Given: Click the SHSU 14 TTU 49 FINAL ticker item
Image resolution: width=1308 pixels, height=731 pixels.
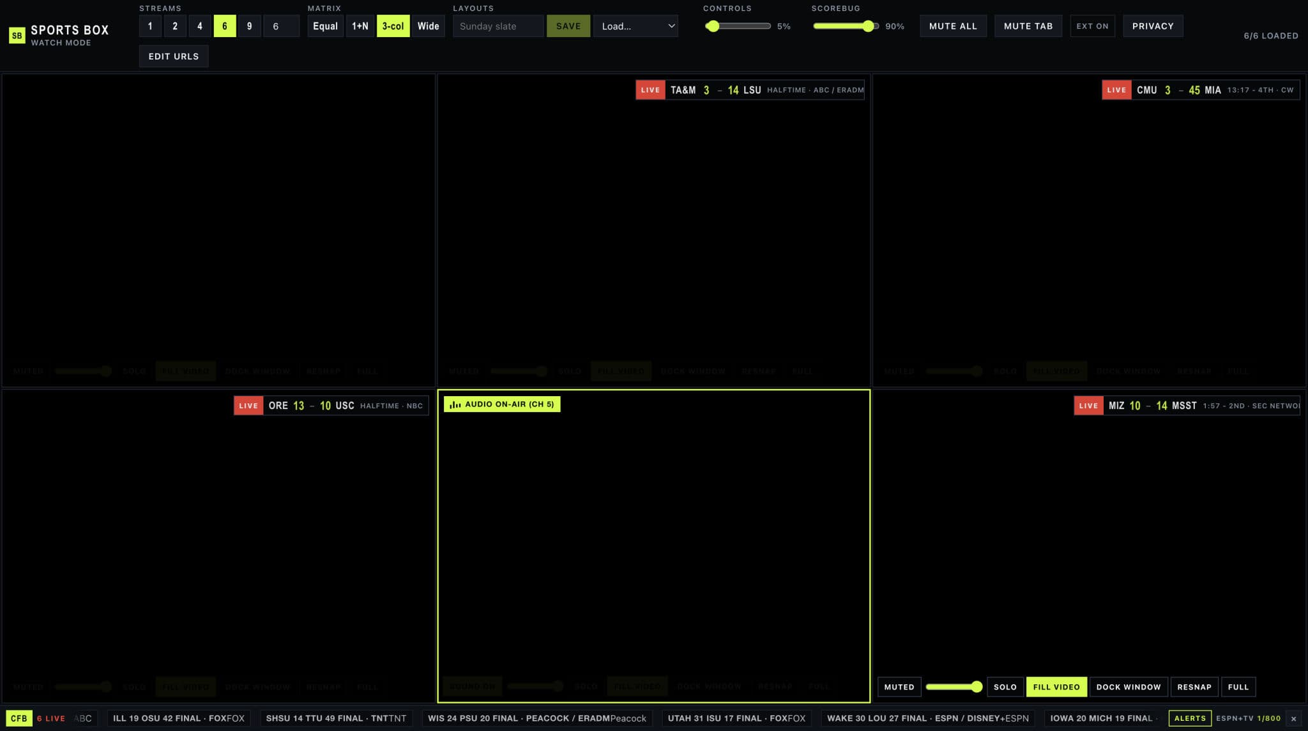Looking at the screenshot, I should (336, 718).
